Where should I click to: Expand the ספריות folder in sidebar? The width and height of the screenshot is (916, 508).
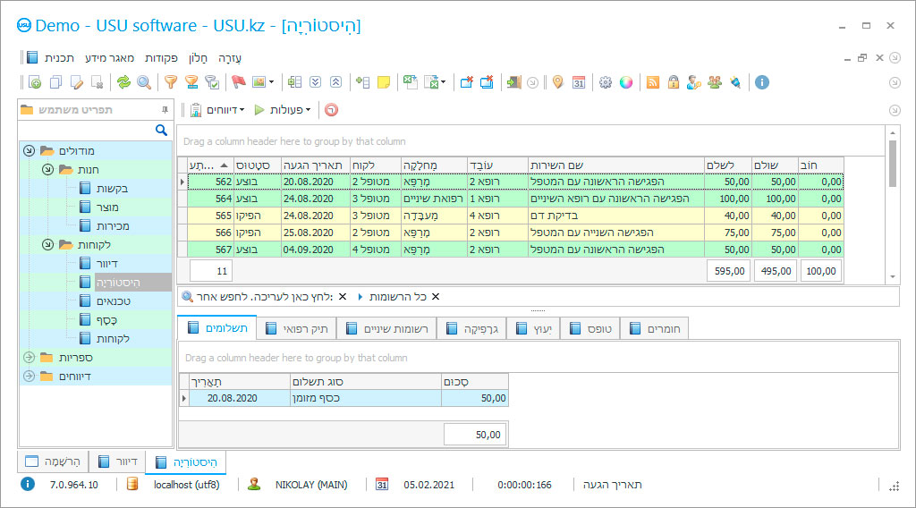click(x=29, y=357)
